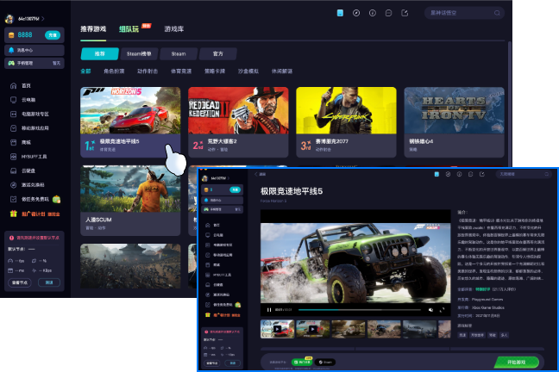Screen dimensions: 559x372
Task: Switch to 游戏库 tab
Action: [174, 29]
